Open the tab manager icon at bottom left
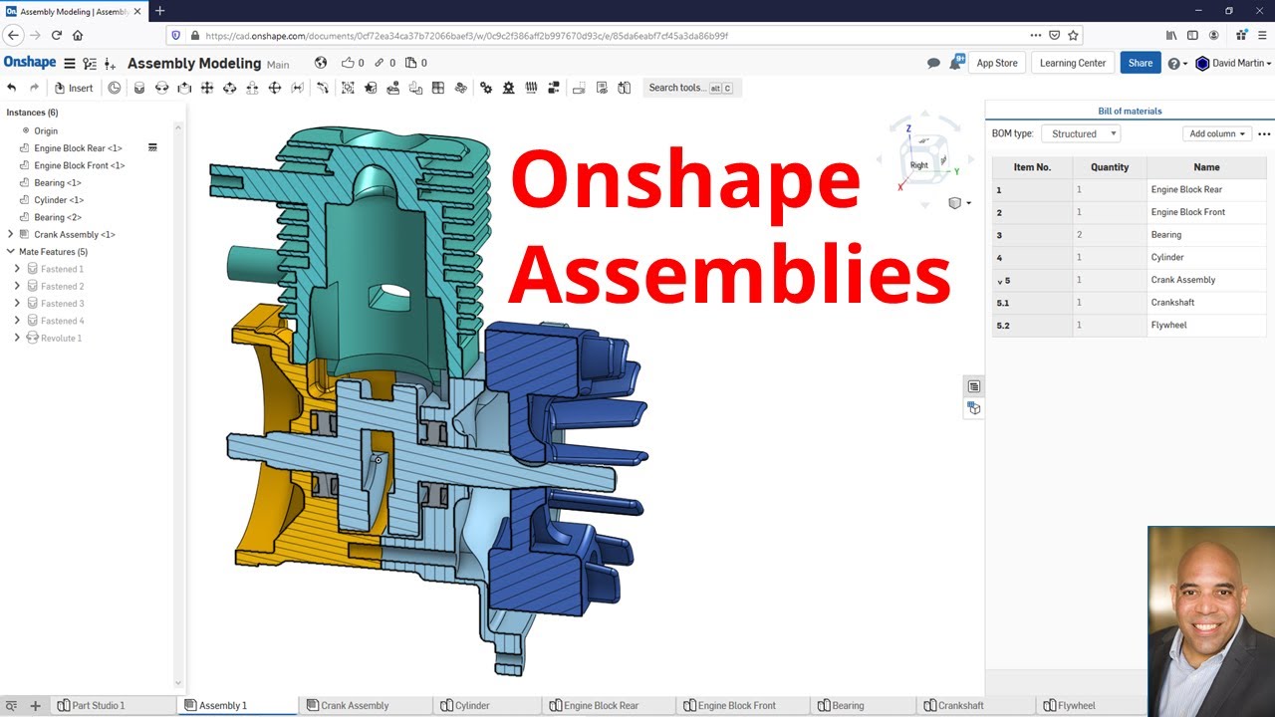The width and height of the screenshot is (1275, 717). 11,705
